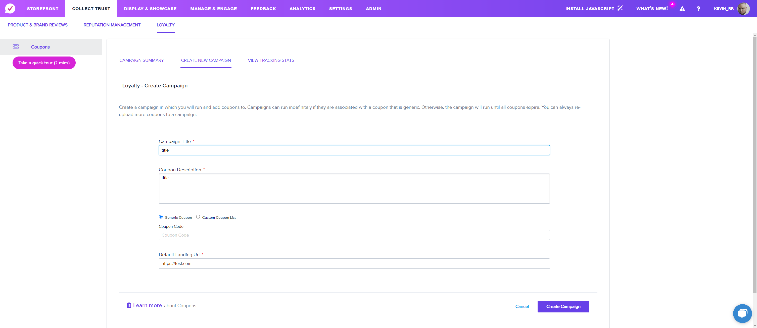Switch to View Tracking Stats tab
This screenshot has height=328, width=757.
click(271, 60)
